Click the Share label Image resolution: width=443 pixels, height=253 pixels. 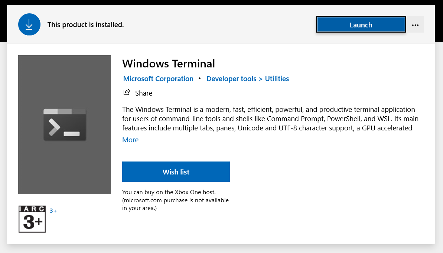[144, 93]
